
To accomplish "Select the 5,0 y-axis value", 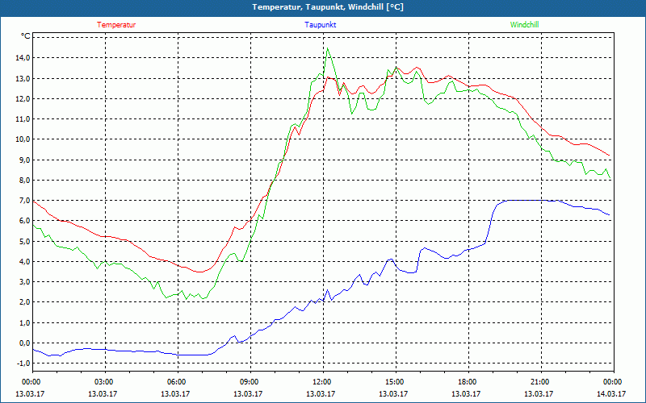I will pyautogui.click(x=24, y=241).
